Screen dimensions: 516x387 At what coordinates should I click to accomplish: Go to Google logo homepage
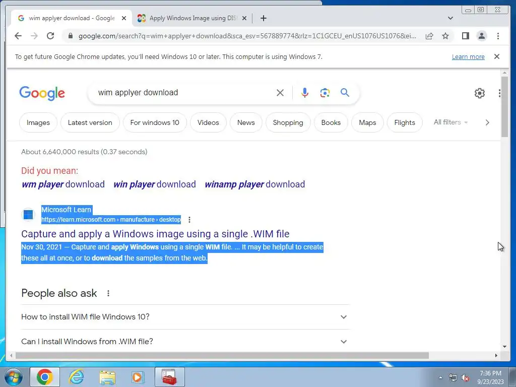point(42,93)
